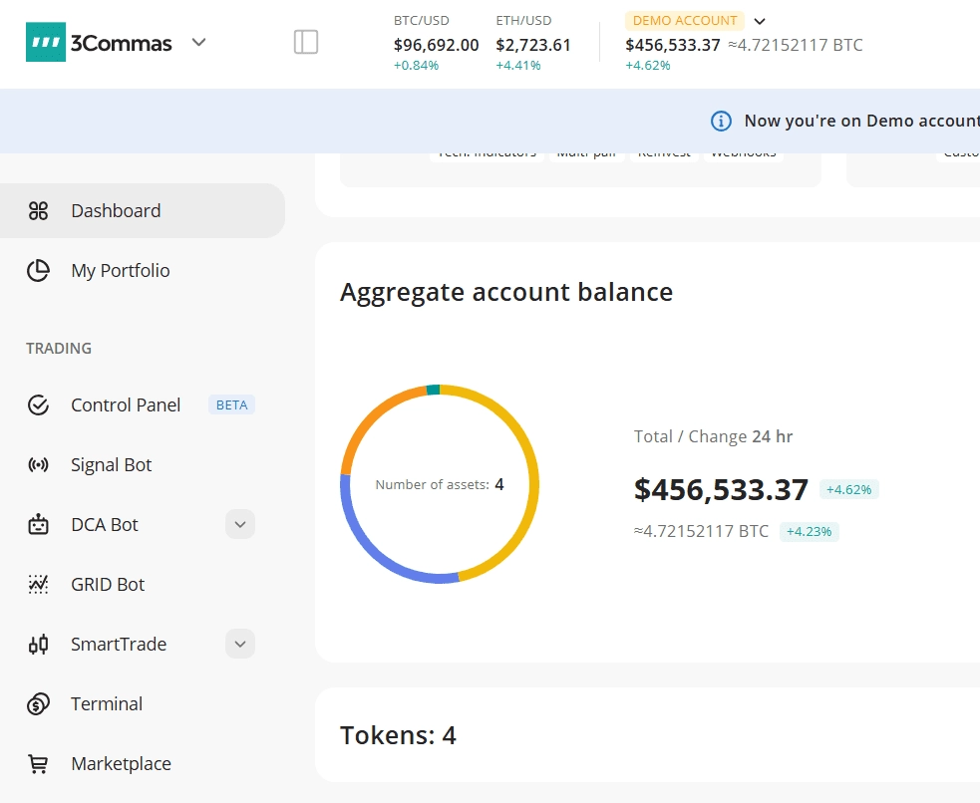Open the dropdown chevron next to 3Commas
980x803 pixels.
198,43
